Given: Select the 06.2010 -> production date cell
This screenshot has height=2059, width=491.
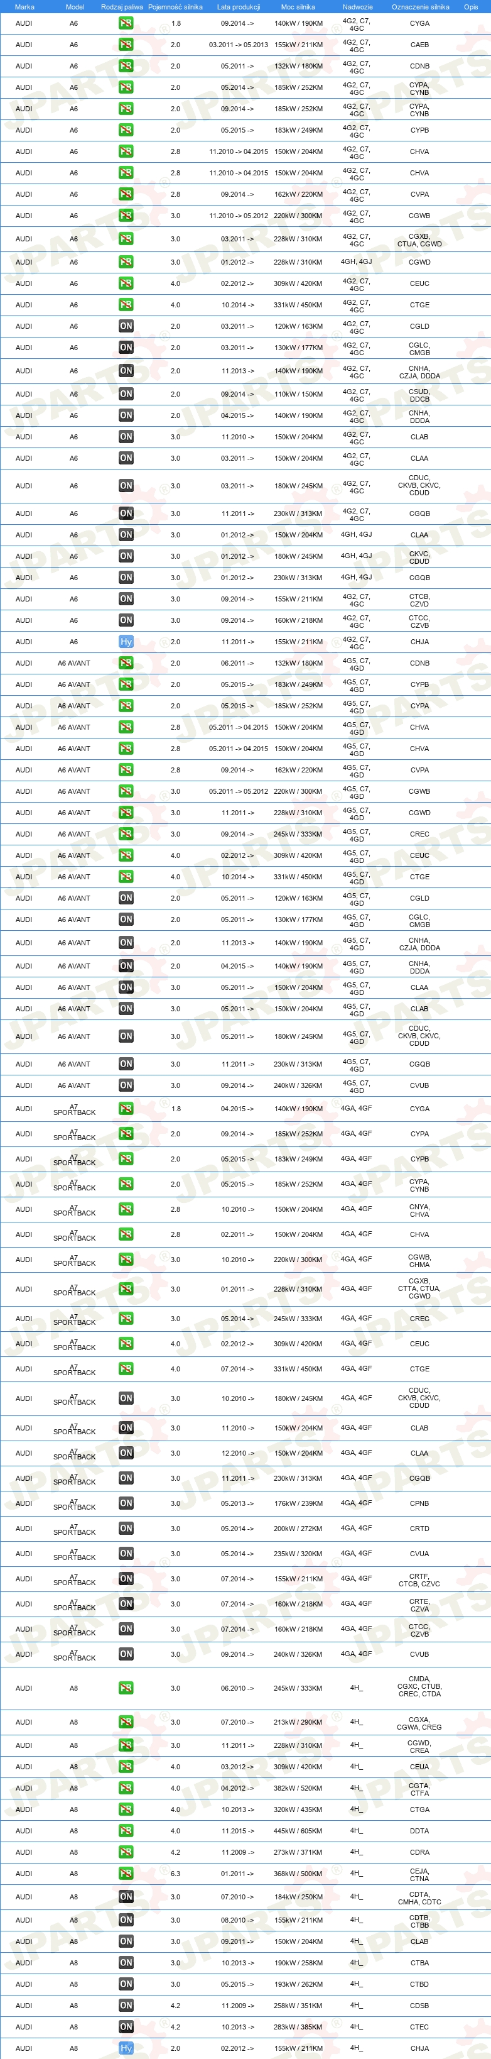Looking at the screenshot, I should pos(238,1688).
